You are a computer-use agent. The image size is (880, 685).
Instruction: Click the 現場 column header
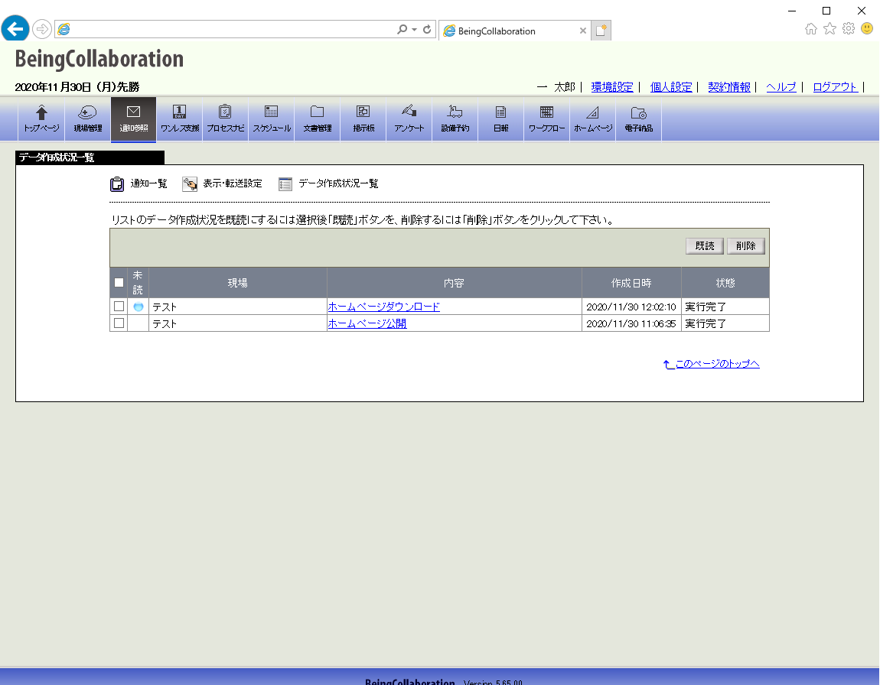tap(237, 283)
